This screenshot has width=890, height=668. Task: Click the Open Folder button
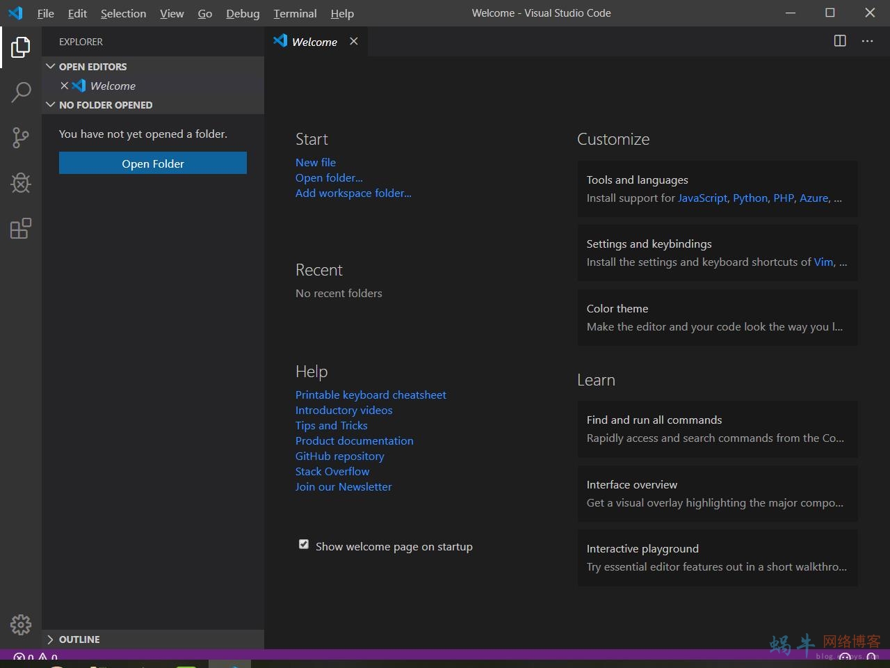153,164
